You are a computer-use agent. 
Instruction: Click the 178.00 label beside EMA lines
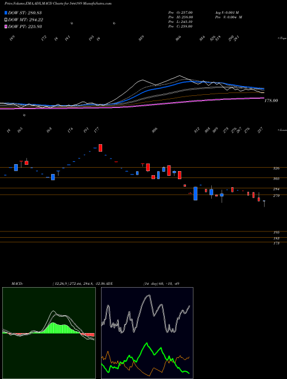(x=271, y=100)
